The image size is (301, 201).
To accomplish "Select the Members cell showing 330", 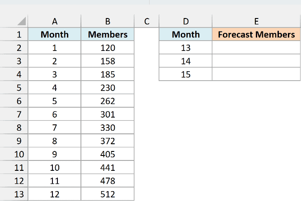I will point(108,127).
